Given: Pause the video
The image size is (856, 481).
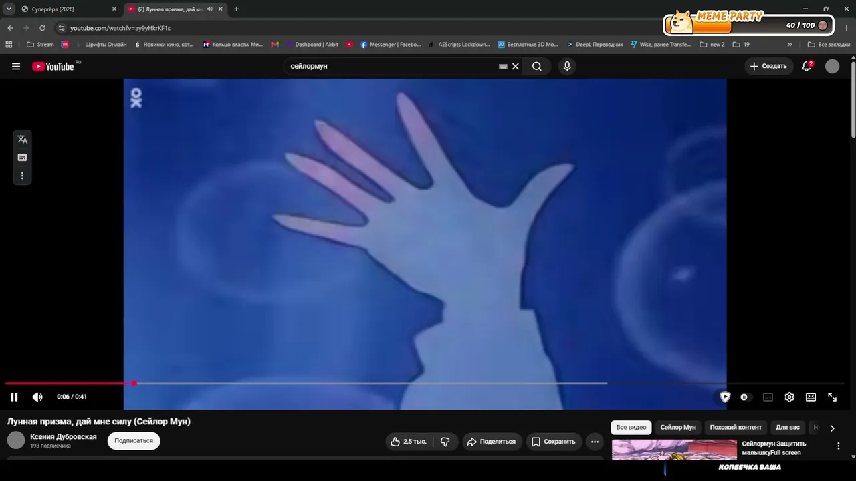Looking at the screenshot, I should (x=14, y=397).
